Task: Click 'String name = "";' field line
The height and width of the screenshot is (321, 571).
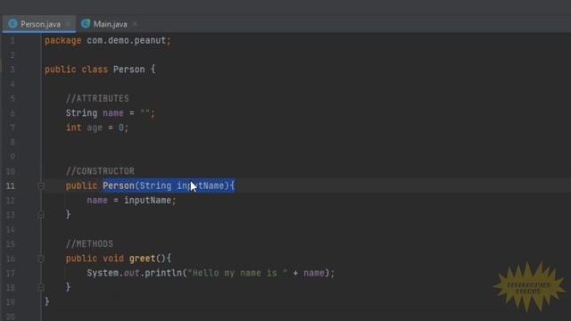Action: click(111, 113)
